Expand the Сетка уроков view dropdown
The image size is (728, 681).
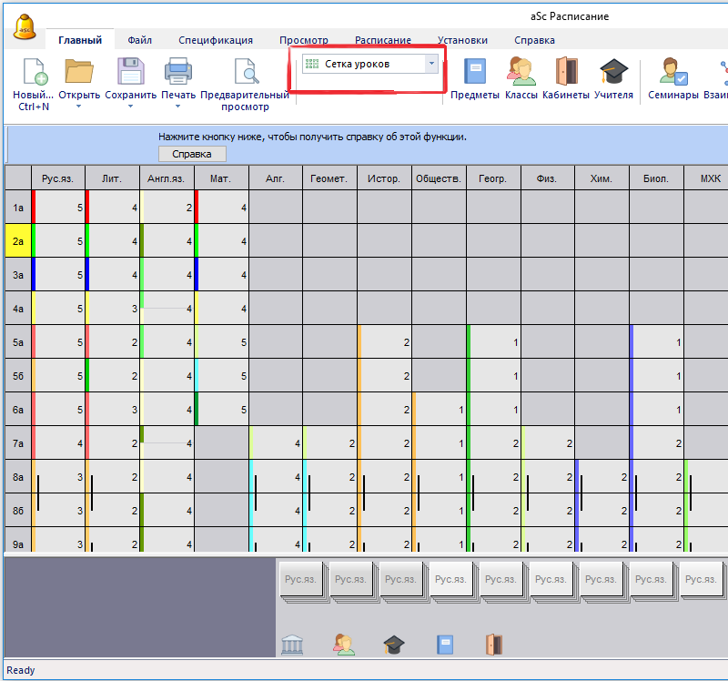click(x=431, y=64)
